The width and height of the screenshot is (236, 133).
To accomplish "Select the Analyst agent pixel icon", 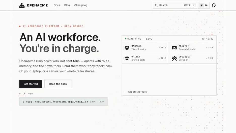I will tap(174, 48).
